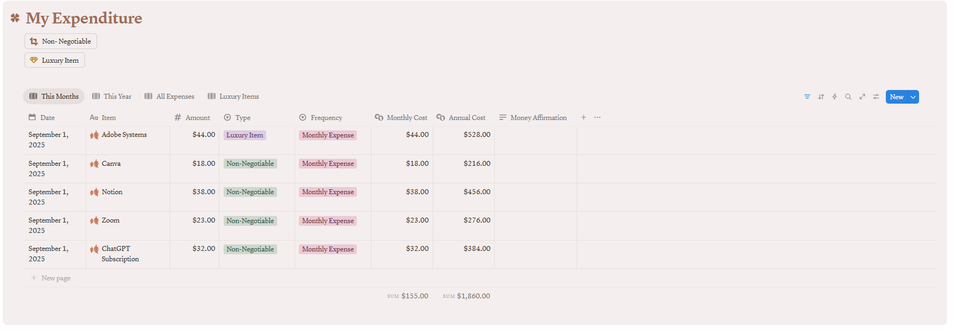954x330 pixels.
Task: Click the blue New button
Action: click(x=896, y=97)
